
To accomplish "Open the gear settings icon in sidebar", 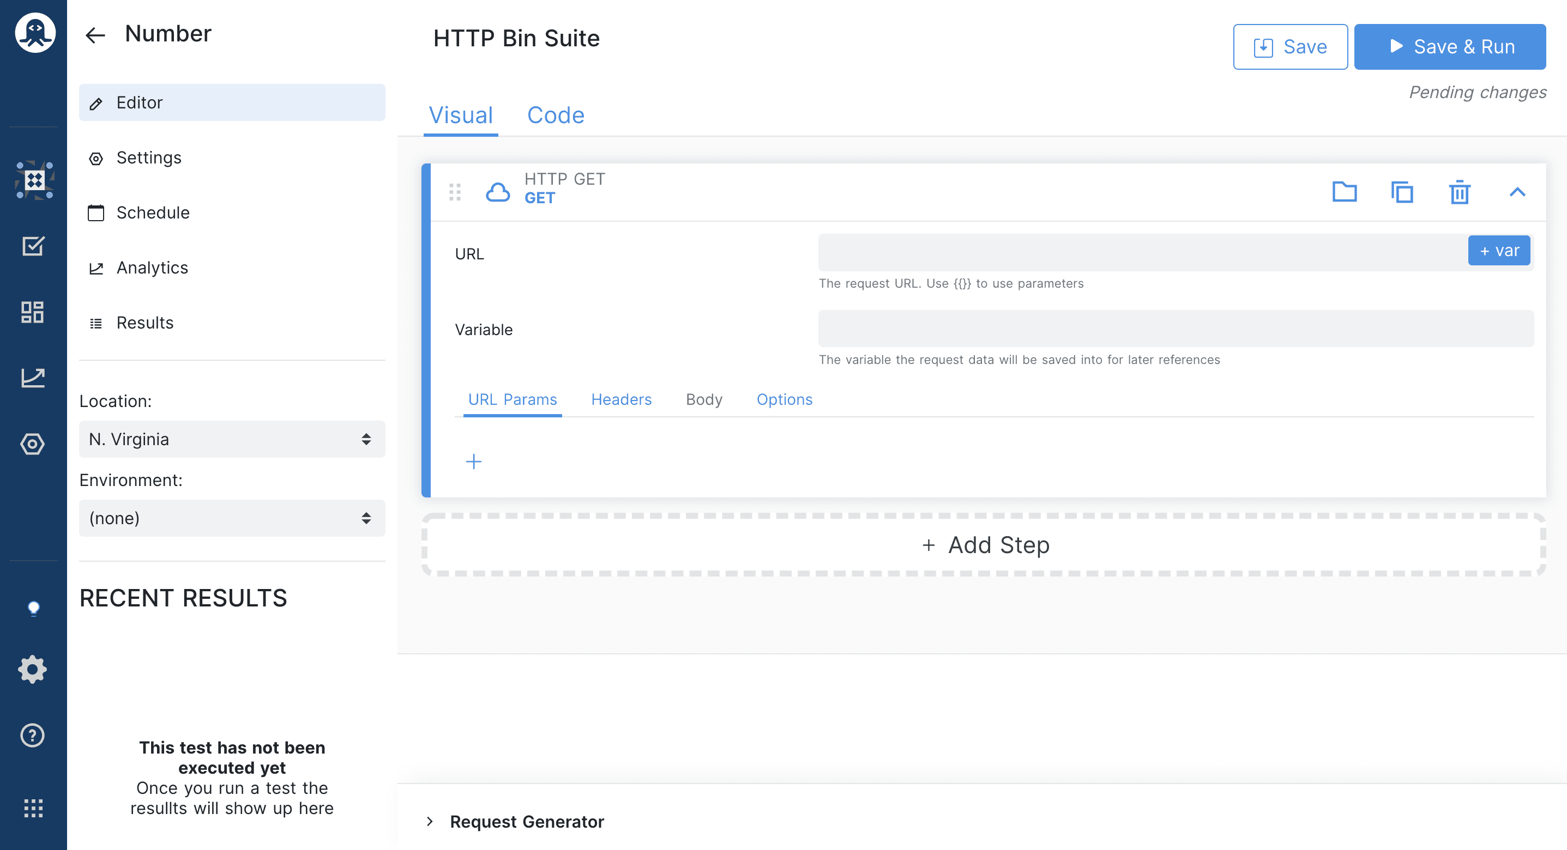I will 32,670.
